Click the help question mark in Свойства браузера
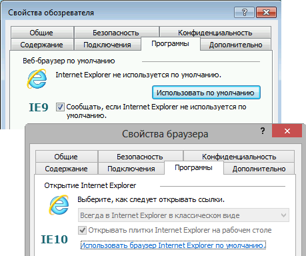 pyautogui.click(x=263, y=131)
